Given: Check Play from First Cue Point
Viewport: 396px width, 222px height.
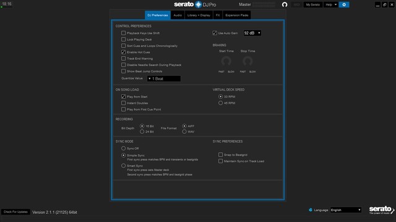Looking at the screenshot, I should click(123, 109).
